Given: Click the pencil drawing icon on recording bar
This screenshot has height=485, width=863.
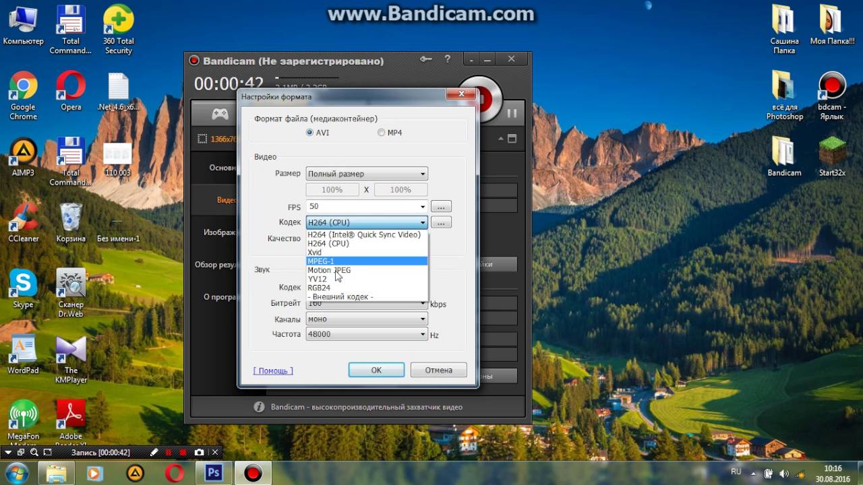Looking at the screenshot, I should (x=154, y=452).
